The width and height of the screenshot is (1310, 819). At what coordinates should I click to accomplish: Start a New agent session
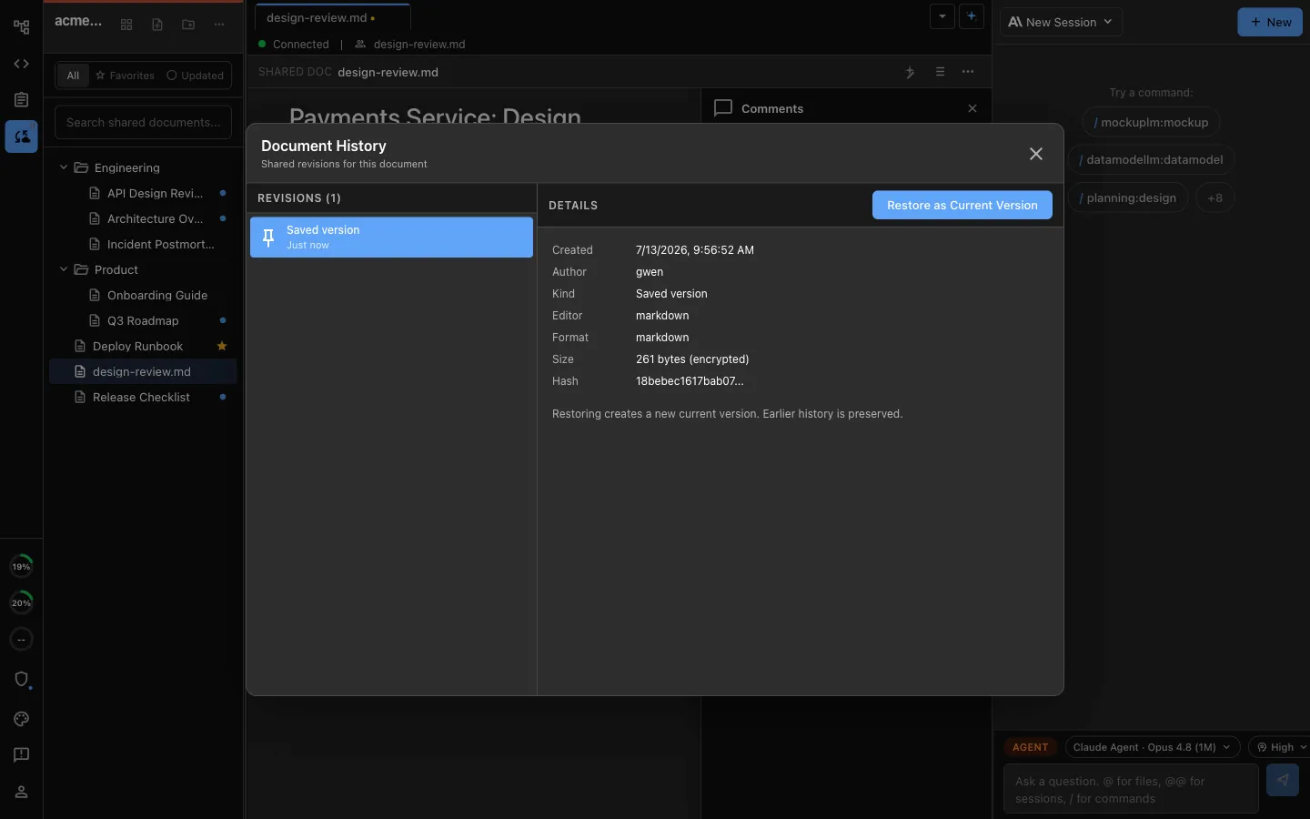pyautogui.click(x=1270, y=22)
